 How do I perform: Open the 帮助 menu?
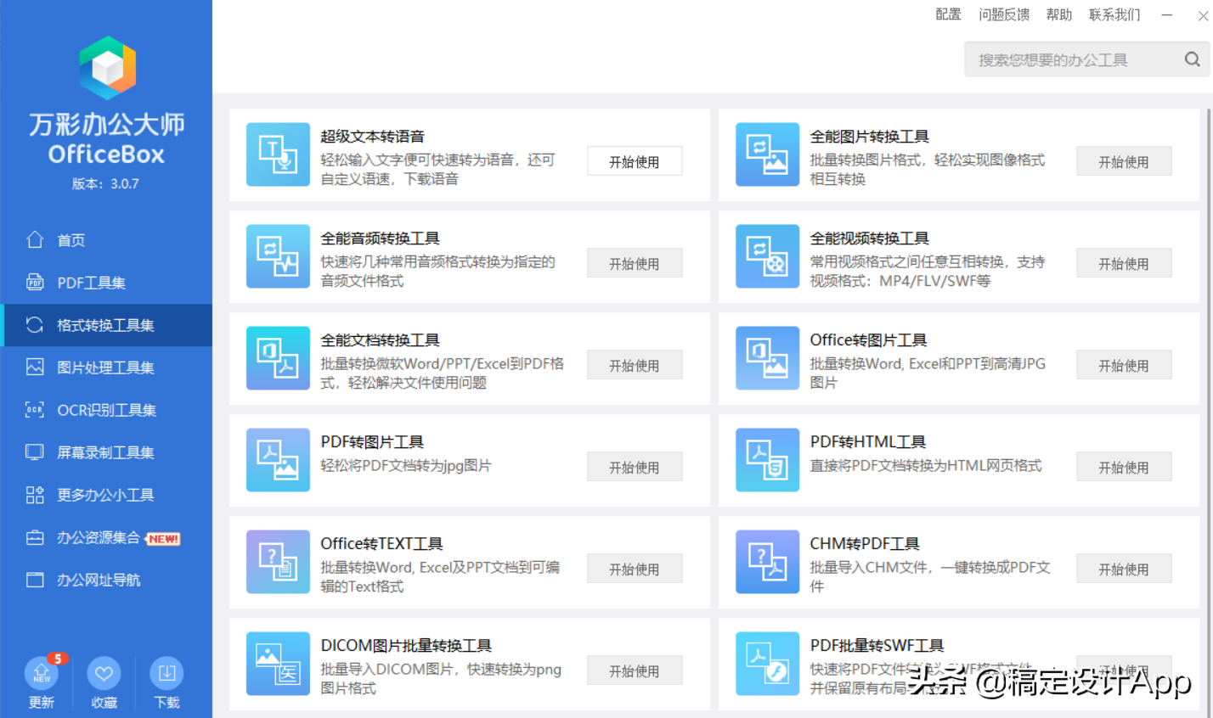pos(1059,14)
